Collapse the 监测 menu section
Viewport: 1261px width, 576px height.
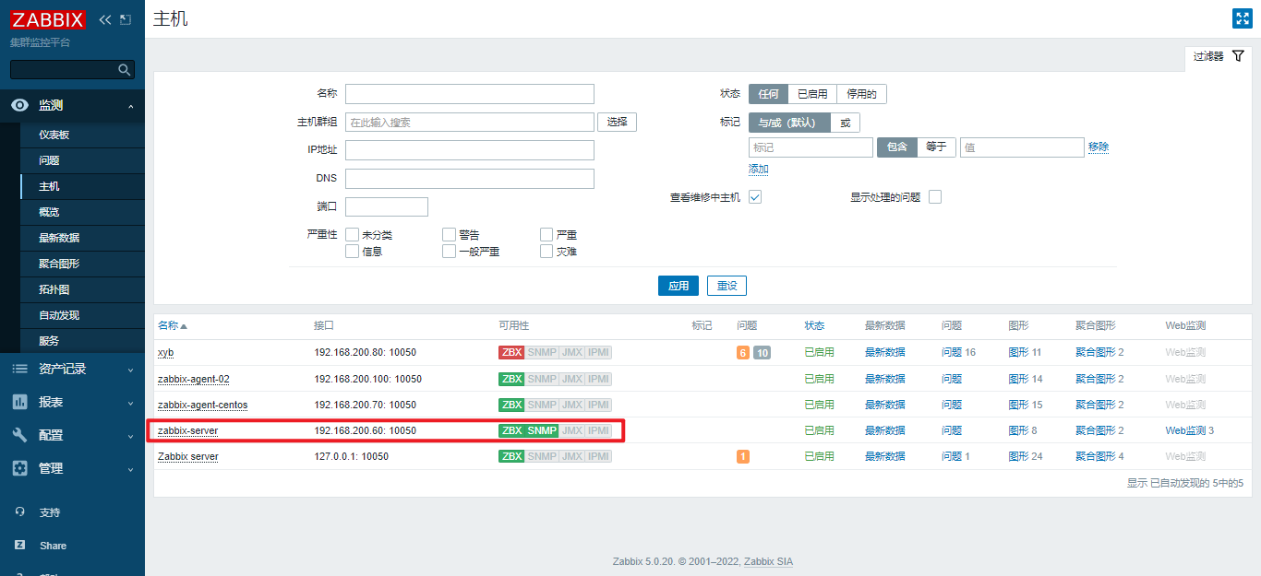pos(130,106)
